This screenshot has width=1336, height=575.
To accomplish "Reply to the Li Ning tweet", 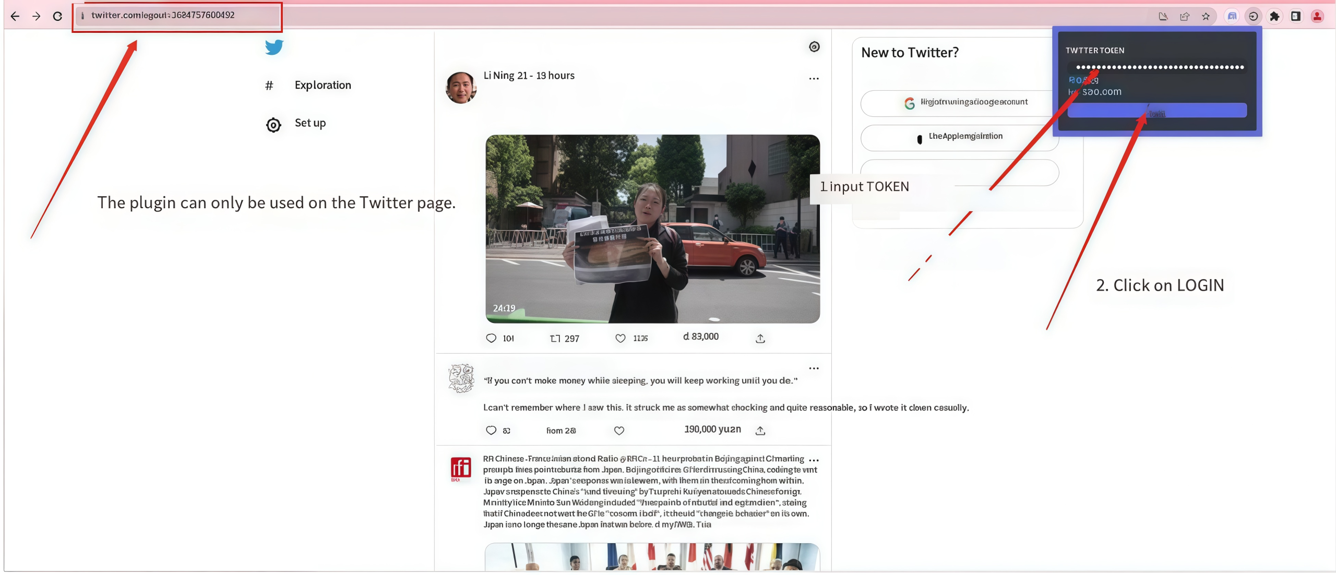I will pyautogui.click(x=491, y=338).
